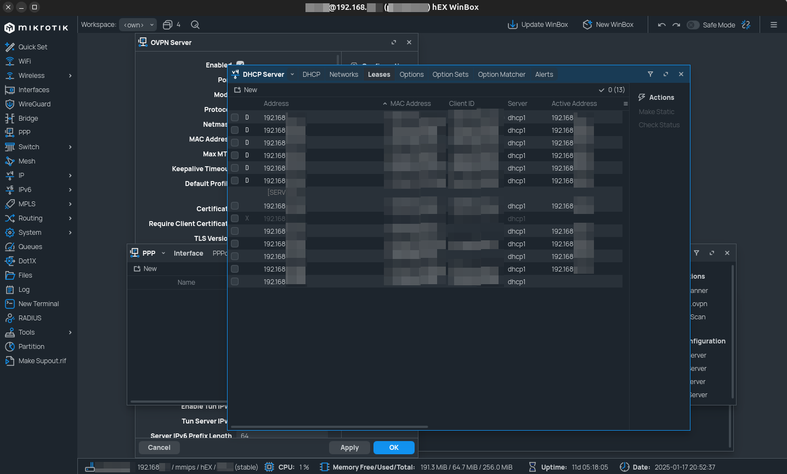The height and width of the screenshot is (474, 787).
Task: Open Partition section
Action: click(x=31, y=347)
